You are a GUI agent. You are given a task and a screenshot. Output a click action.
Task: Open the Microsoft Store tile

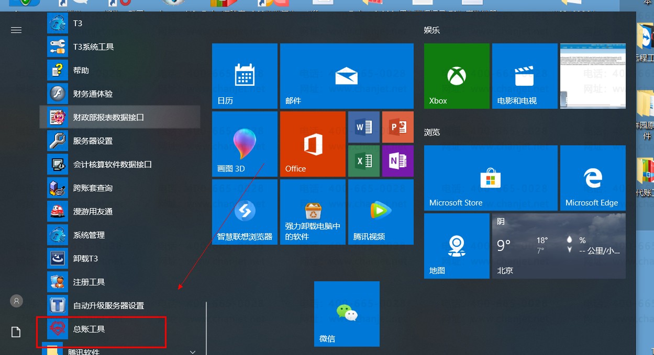[491, 178]
